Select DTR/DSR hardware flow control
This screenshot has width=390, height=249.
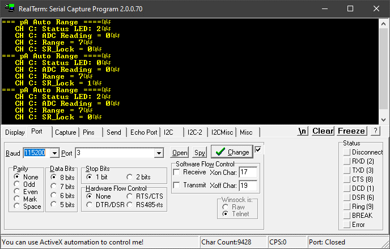(x=89, y=205)
